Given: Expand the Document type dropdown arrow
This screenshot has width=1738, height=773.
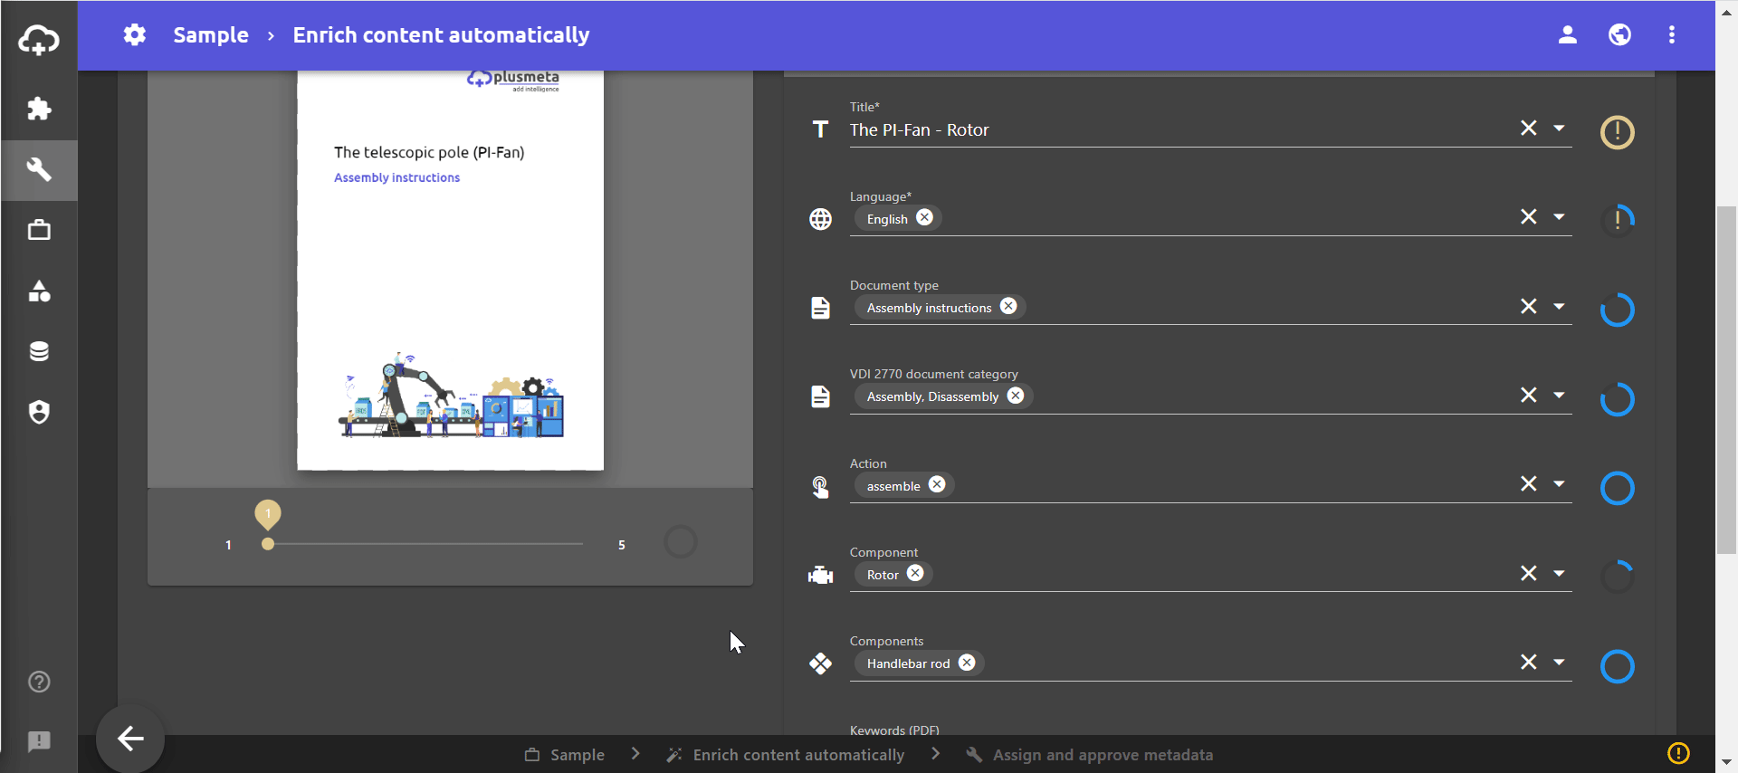Looking at the screenshot, I should coord(1559,306).
